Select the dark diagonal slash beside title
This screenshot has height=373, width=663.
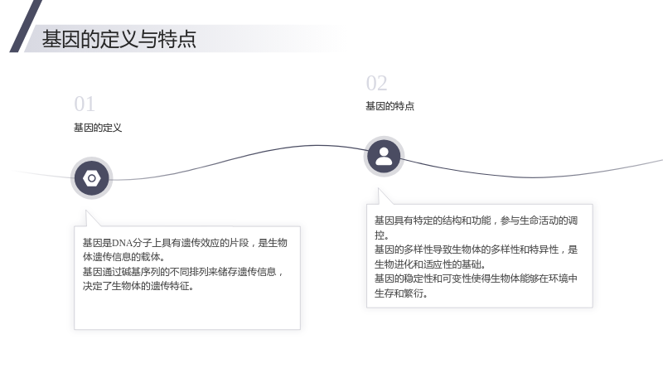pyautogui.click(x=26, y=26)
